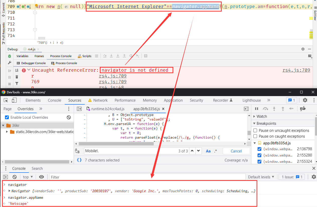
Task: Toggle the device toolbar icon
Action: (x=14, y=100)
